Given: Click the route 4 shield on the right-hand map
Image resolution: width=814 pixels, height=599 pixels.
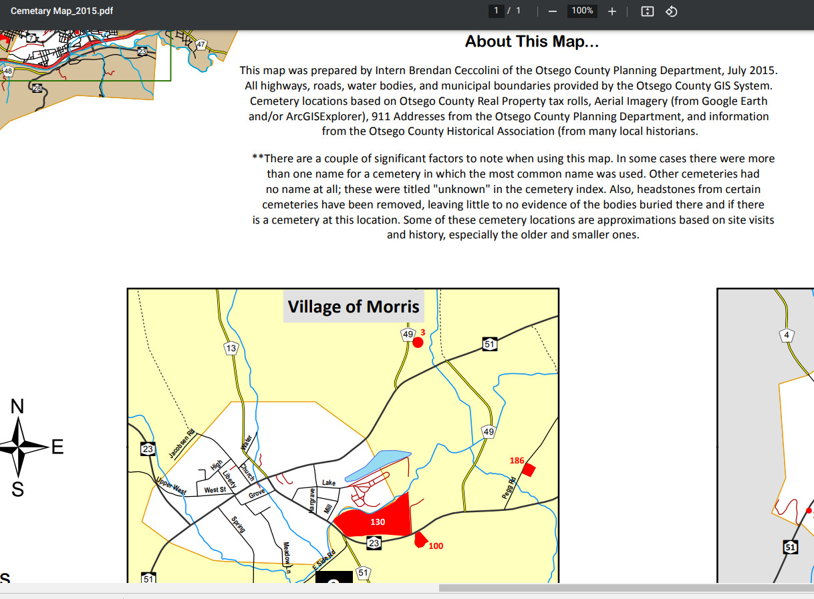Looking at the screenshot, I should 787,335.
